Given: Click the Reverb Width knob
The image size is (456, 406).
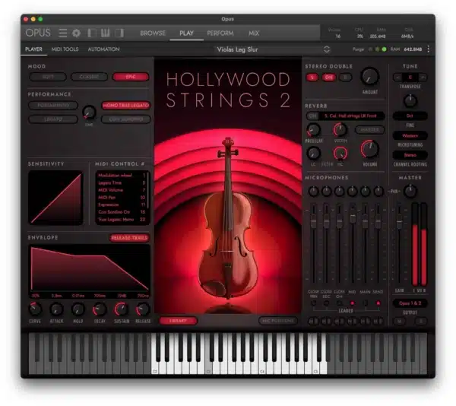Looking at the screenshot, I should 340,130.
